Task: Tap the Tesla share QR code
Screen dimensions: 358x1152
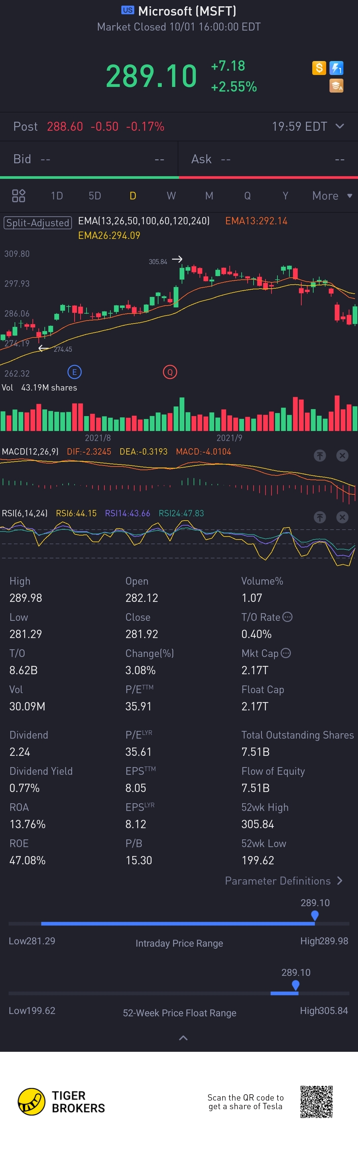Action: 317,1102
